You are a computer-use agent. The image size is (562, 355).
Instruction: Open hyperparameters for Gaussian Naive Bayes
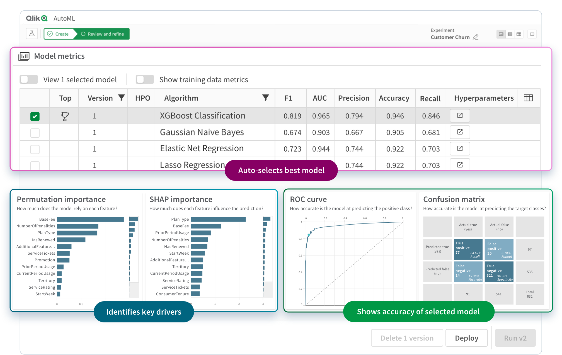coord(459,132)
